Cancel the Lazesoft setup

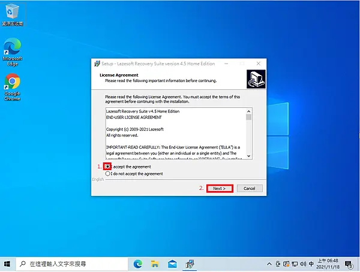click(x=250, y=189)
